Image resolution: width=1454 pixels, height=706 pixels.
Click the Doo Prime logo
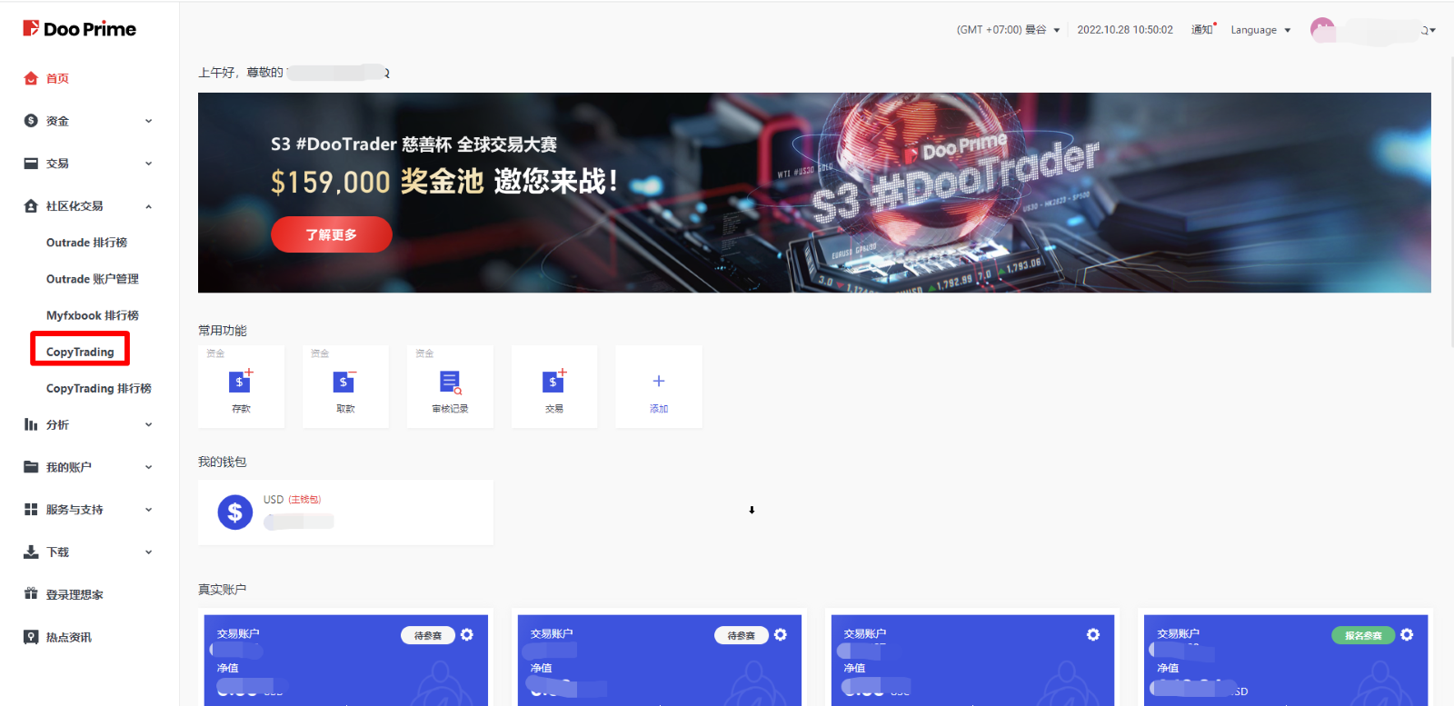[79, 29]
